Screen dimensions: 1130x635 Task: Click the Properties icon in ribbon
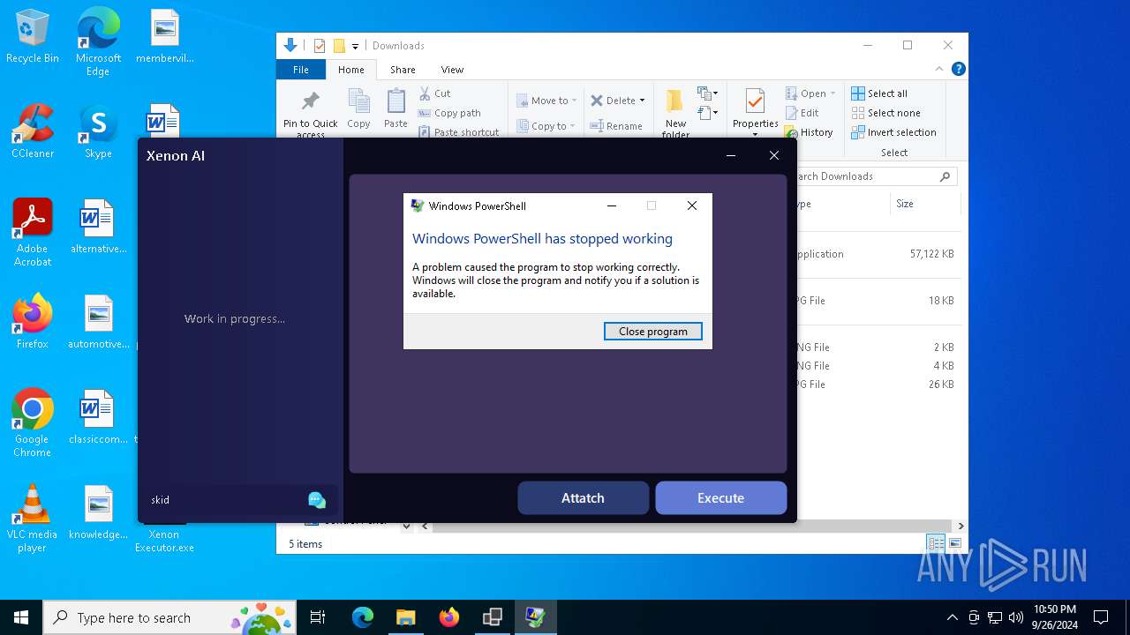point(755,101)
